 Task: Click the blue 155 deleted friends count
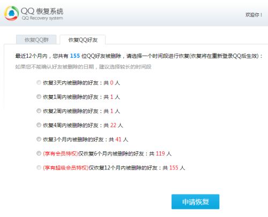click(x=75, y=56)
